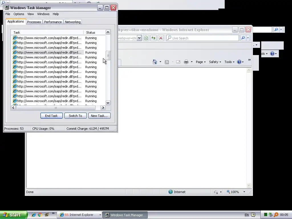Click the globe Internet zone icon in status bar
The width and height of the screenshot is (292, 219).
pyautogui.click(x=171, y=192)
